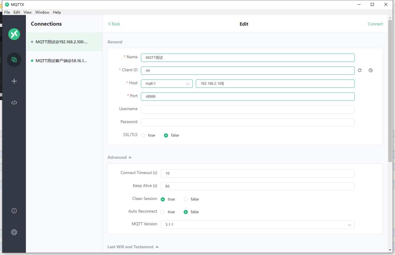Open the Script code icon
The width and height of the screenshot is (395, 255).
tap(14, 102)
